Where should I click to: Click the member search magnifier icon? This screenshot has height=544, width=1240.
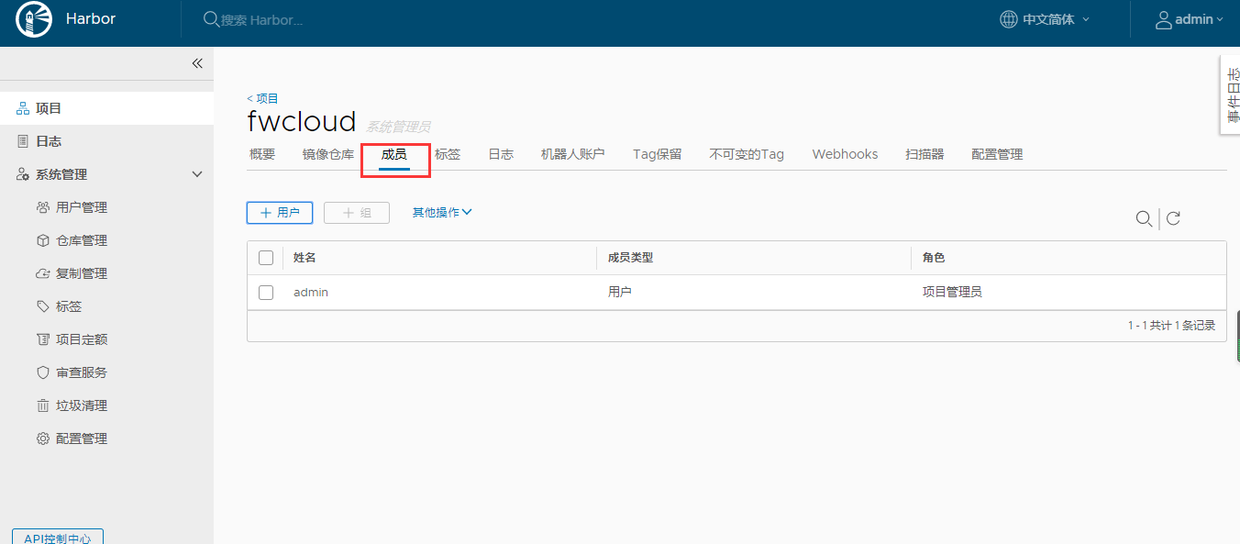[x=1144, y=218]
